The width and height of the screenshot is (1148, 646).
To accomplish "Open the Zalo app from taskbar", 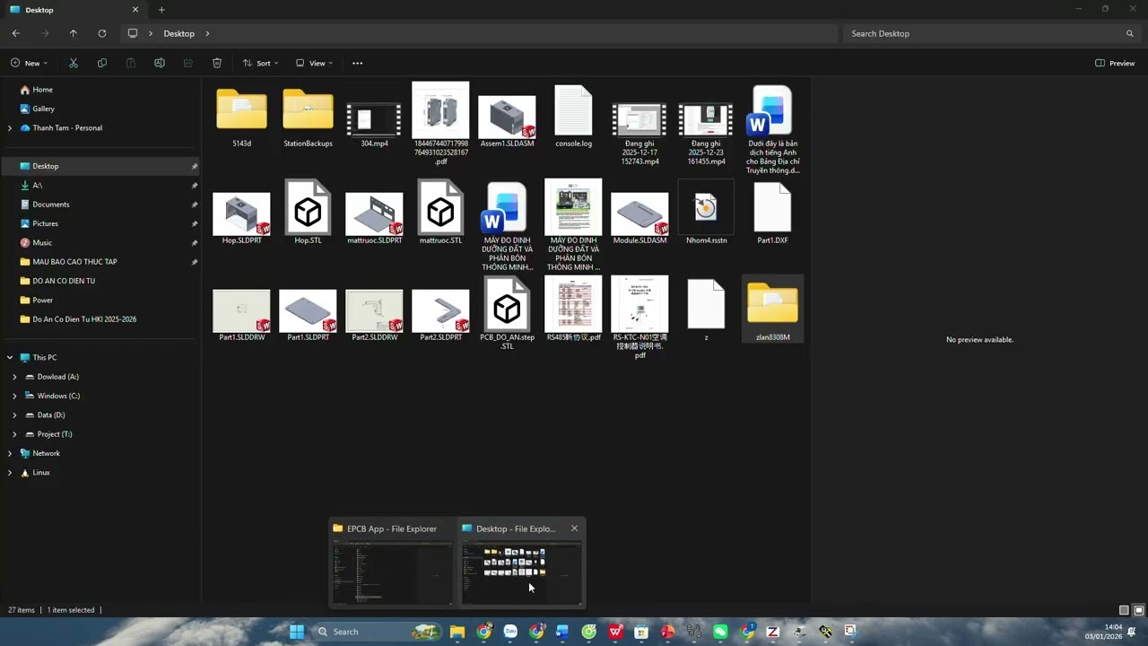I will point(510,632).
